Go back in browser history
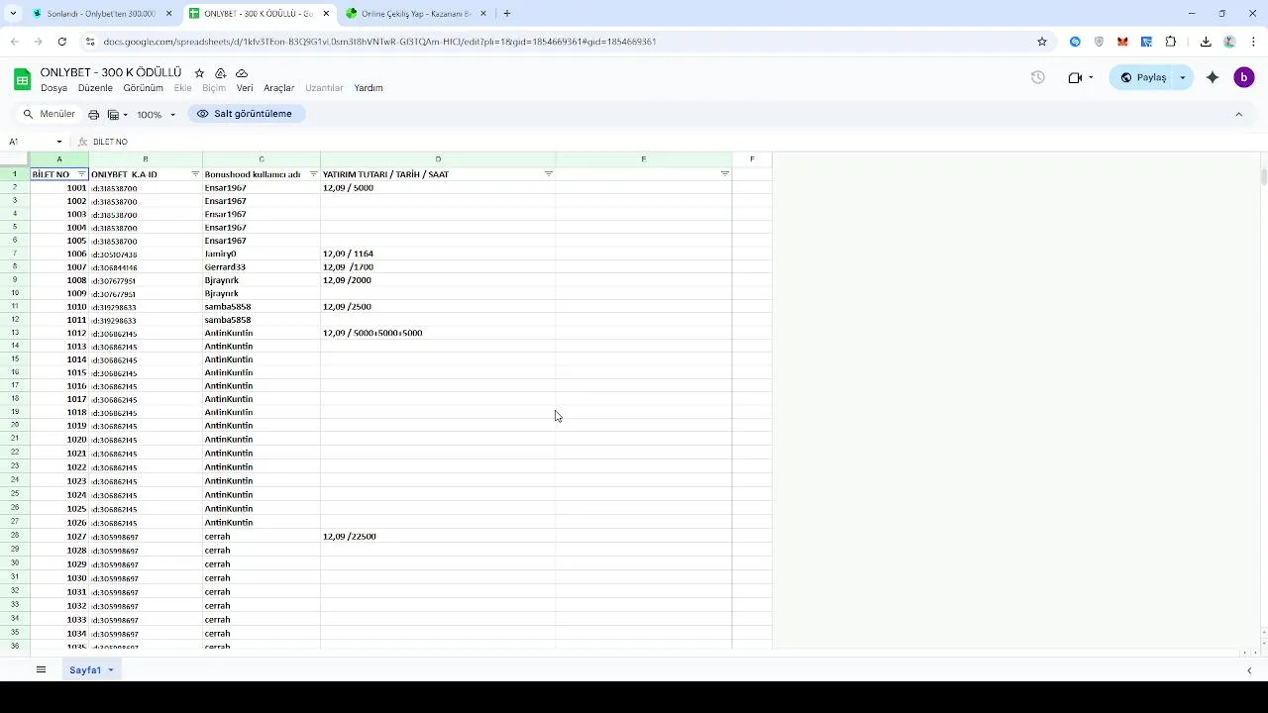The image size is (1268, 713). (x=14, y=42)
